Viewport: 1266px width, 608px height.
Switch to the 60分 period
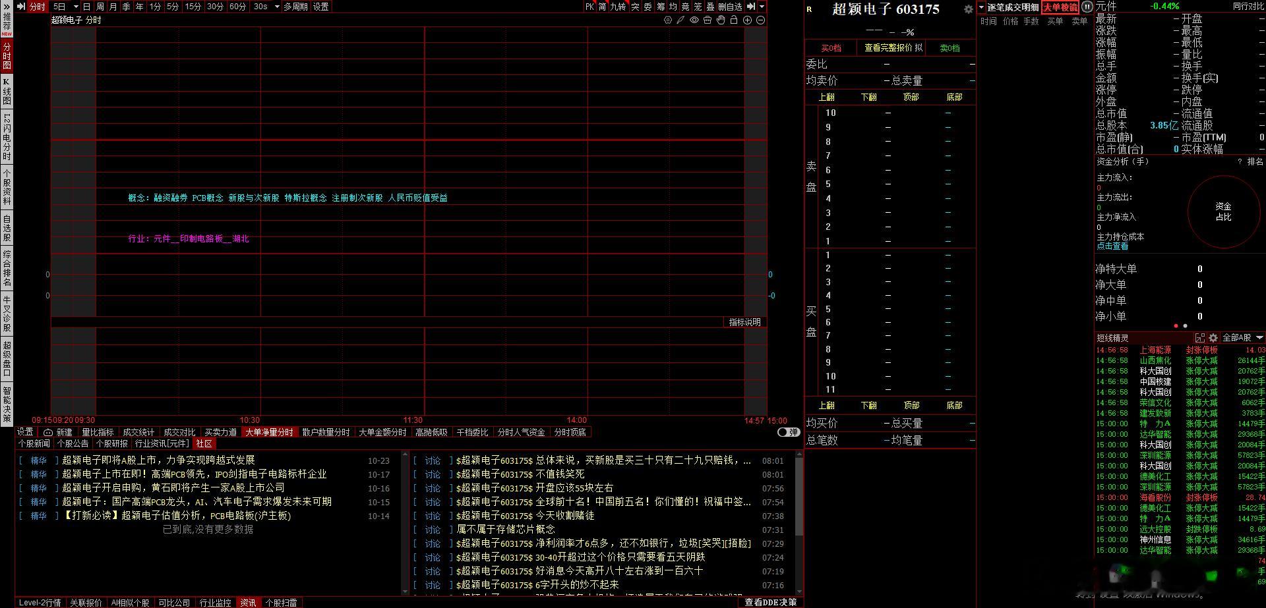(237, 7)
